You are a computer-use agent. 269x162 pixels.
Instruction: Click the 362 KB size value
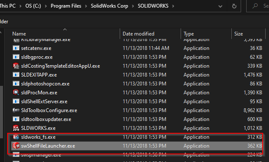(255, 146)
